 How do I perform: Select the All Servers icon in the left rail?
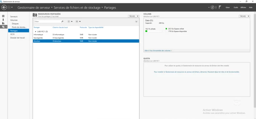coord(3,23)
